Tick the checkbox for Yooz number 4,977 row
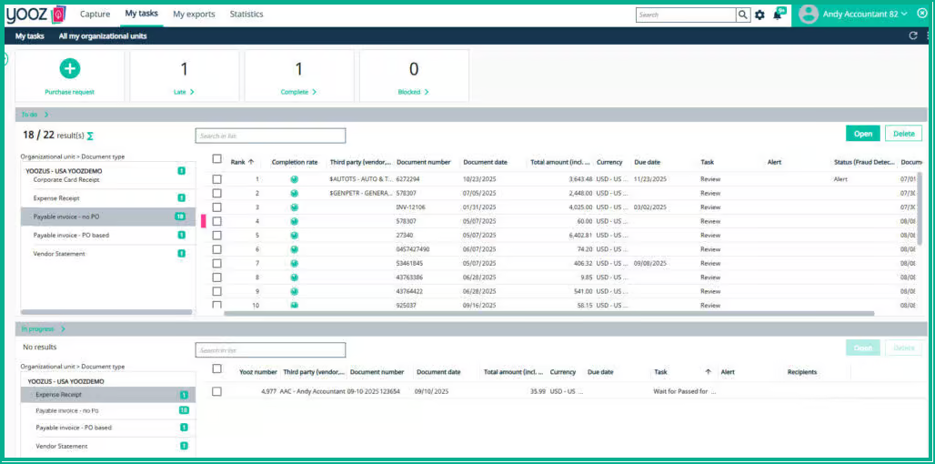 click(x=217, y=391)
